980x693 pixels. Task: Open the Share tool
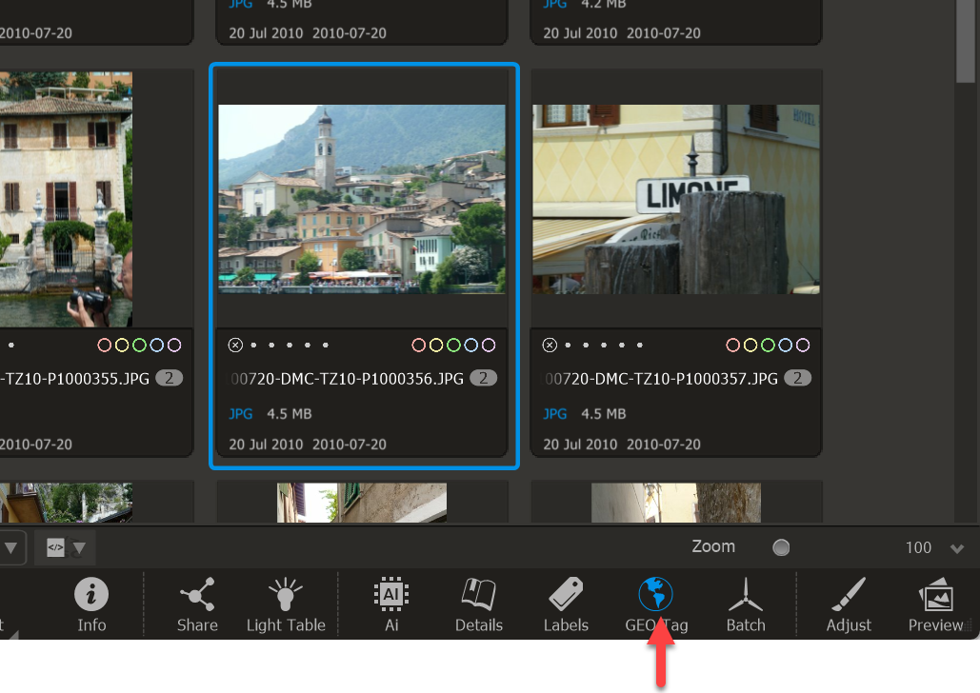point(197,604)
